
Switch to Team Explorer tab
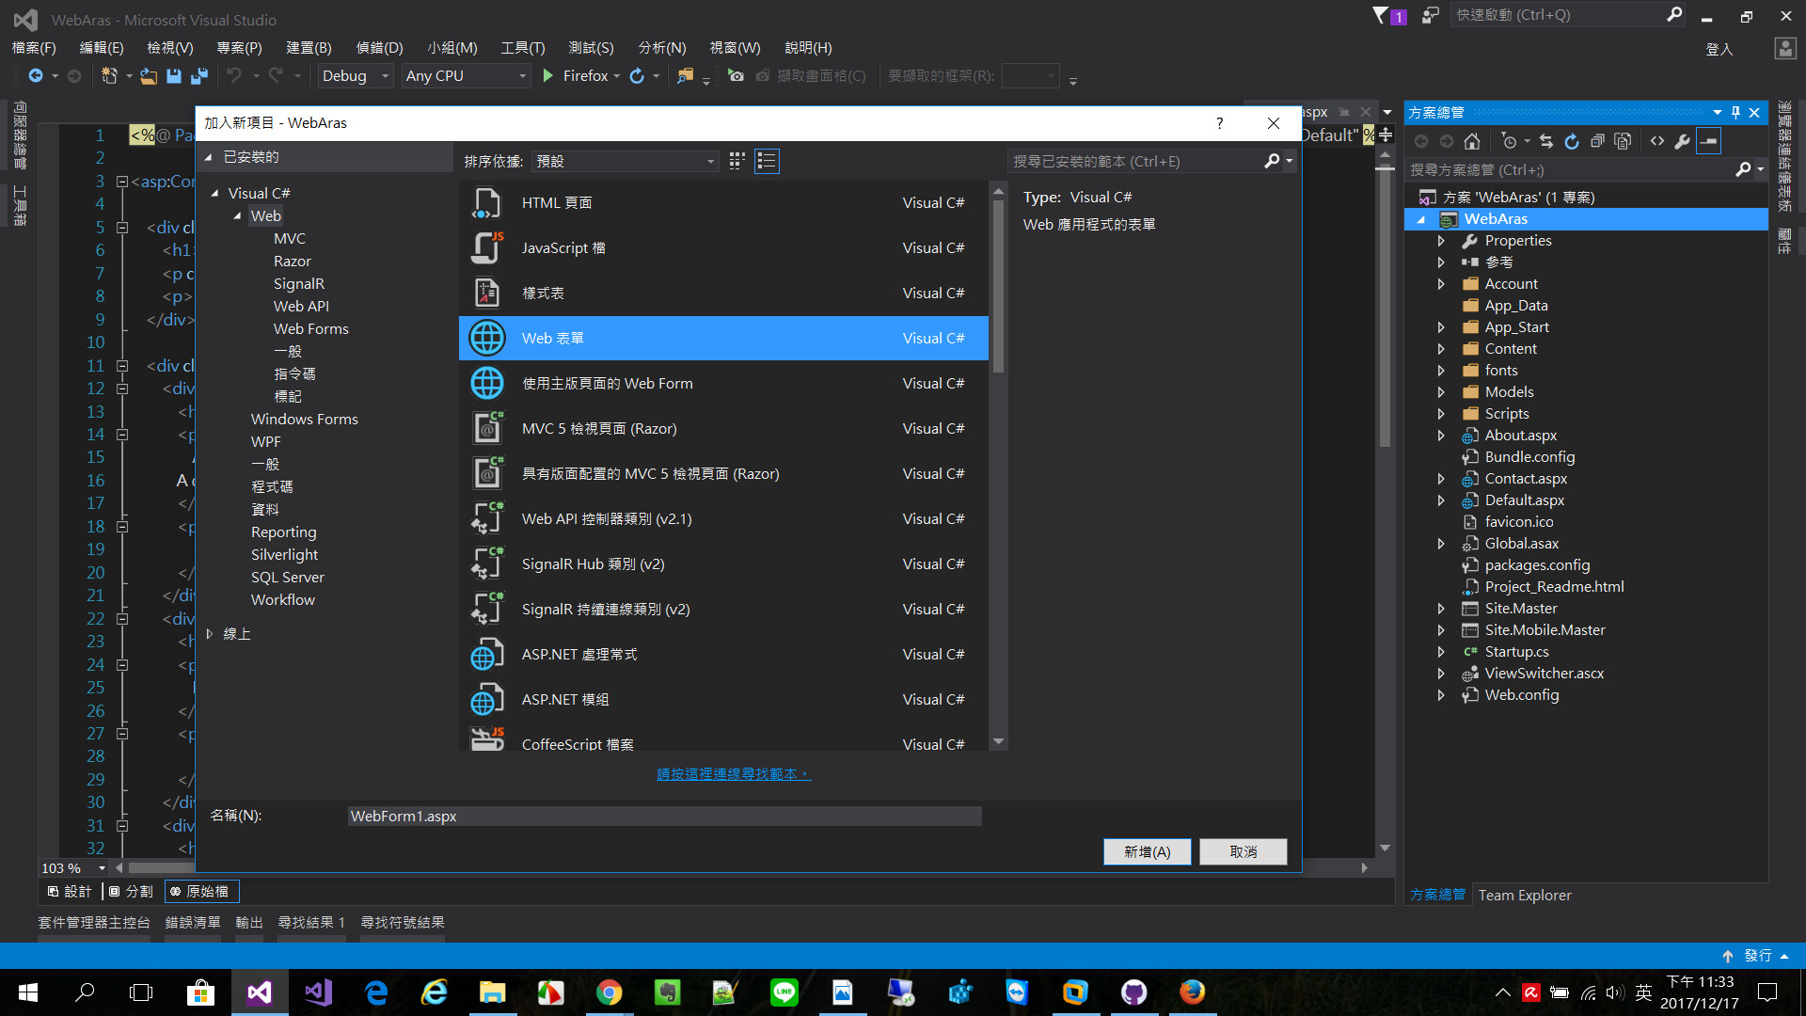(x=1524, y=895)
